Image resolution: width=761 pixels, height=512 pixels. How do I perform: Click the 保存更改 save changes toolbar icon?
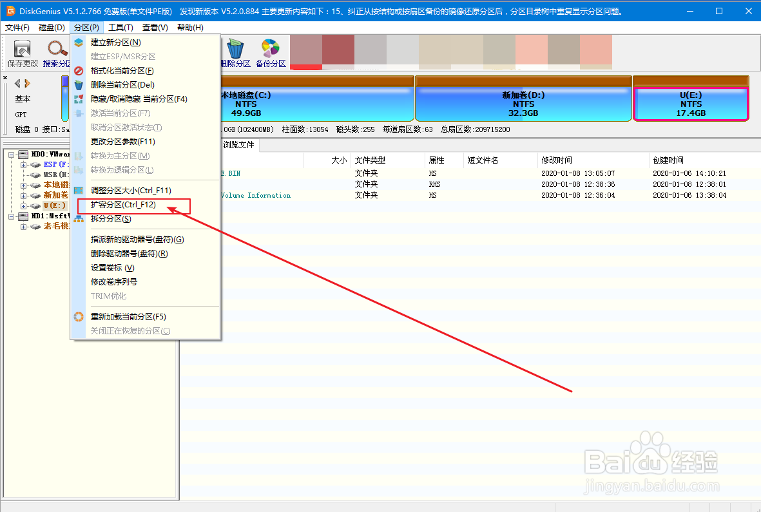[23, 48]
